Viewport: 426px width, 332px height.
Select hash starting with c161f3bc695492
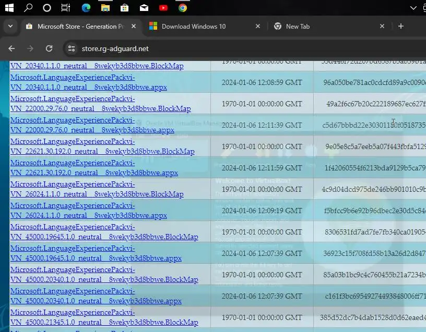(x=375, y=296)
